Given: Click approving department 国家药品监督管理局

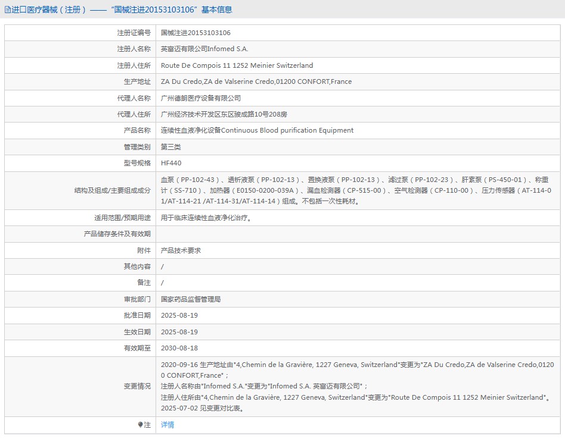Looking at the screenshot, I should pos(191,299).
